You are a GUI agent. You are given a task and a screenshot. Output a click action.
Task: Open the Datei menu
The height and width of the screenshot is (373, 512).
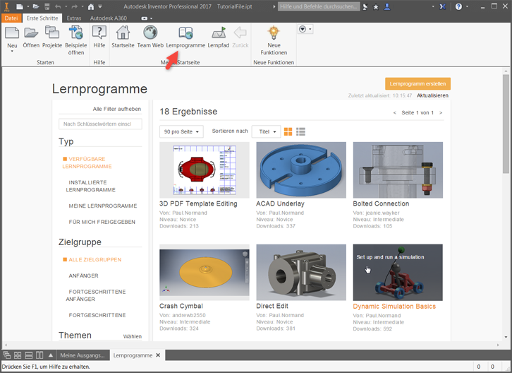click(x=11, y=18)
